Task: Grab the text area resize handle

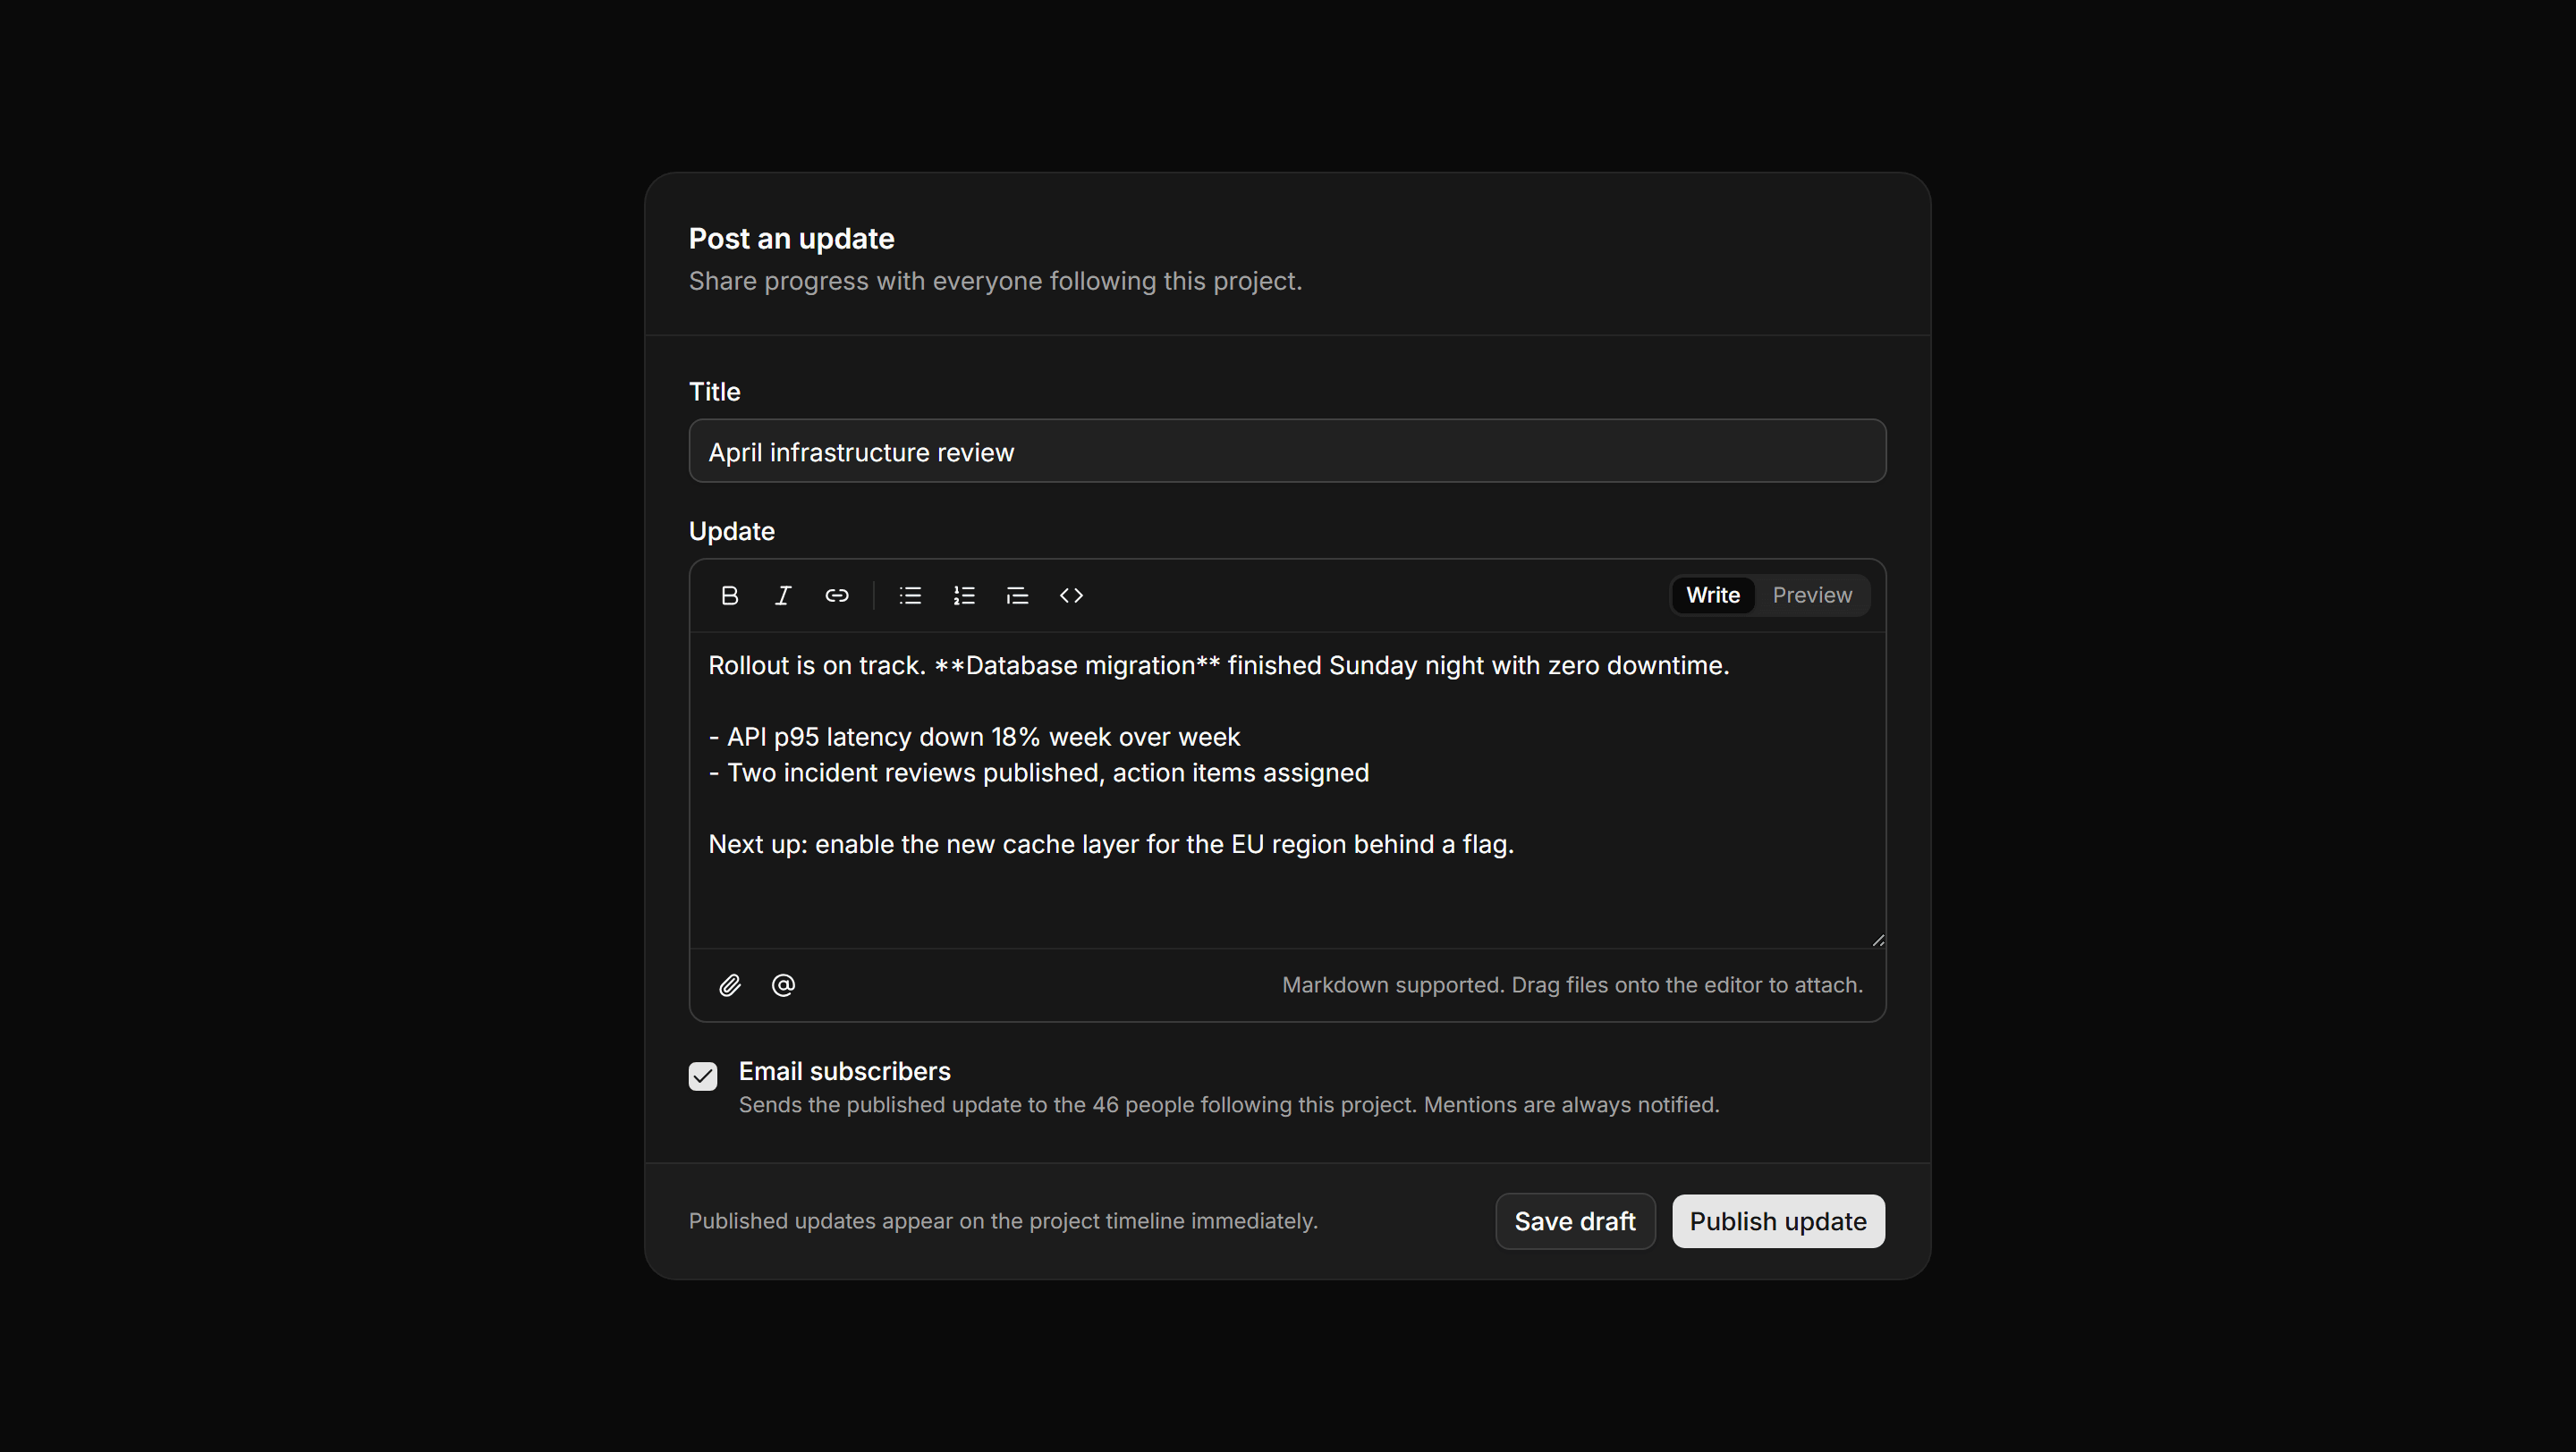Action: pyautogui.click(x=1878, y=940)
